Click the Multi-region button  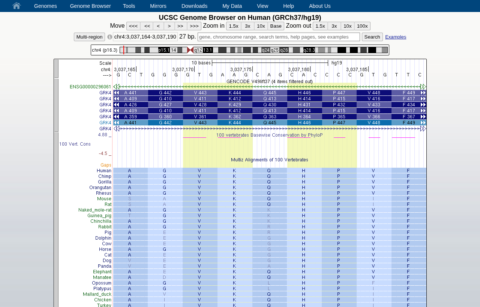[x=89, y=37]
